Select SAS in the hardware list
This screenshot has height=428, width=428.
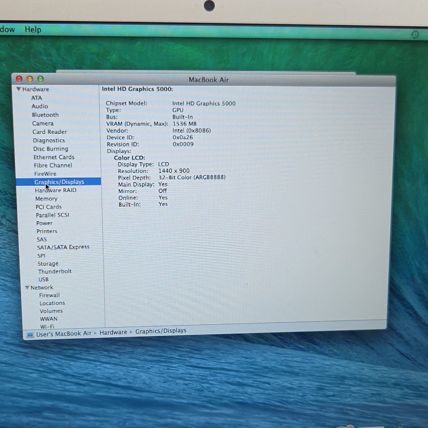tap(42, 239)
